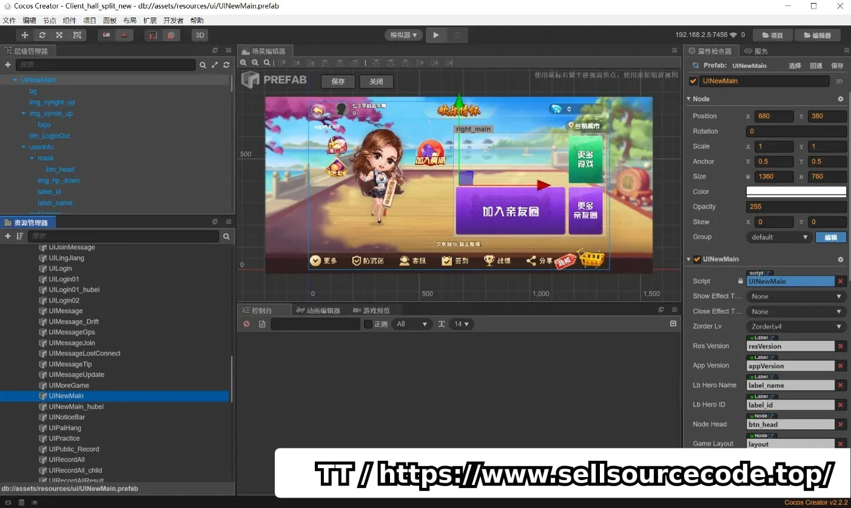Toggle 3D scene mode button

click(200, 35)
